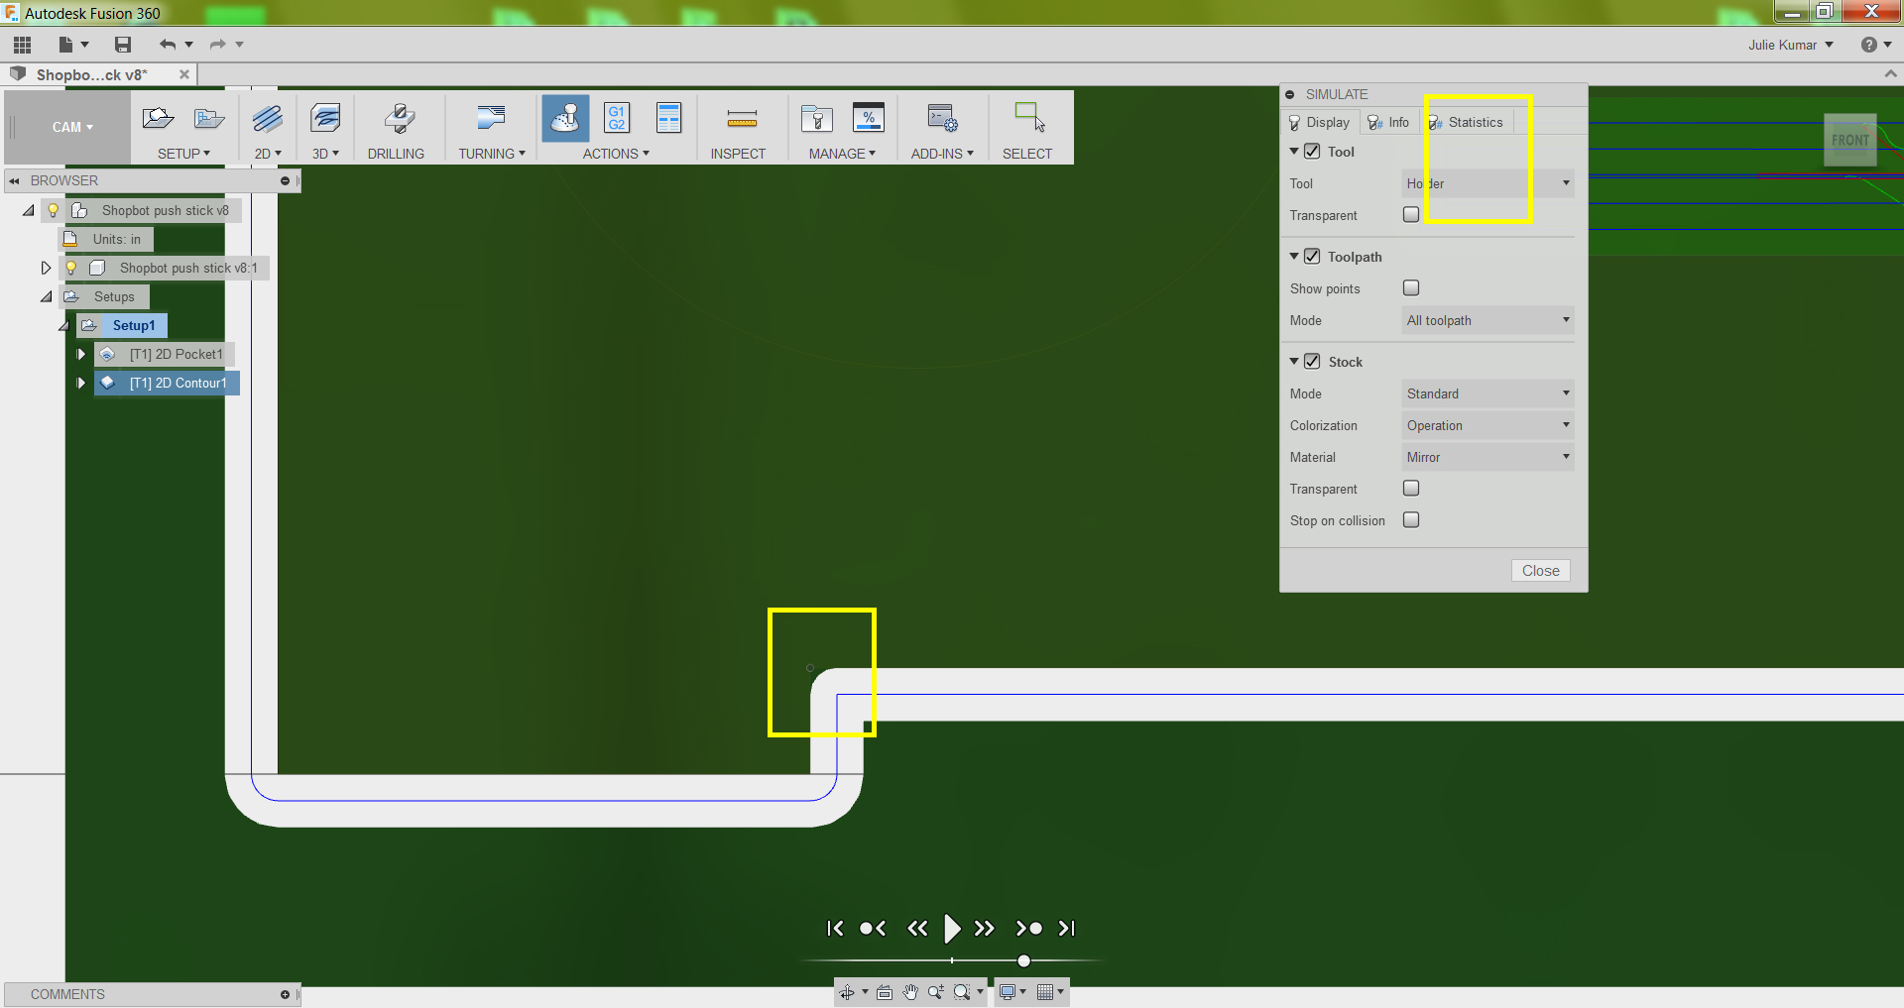Toggle the Toolpath section checkbox
Screen dimensions: 1904x1008
click(x=1312, y=257)
